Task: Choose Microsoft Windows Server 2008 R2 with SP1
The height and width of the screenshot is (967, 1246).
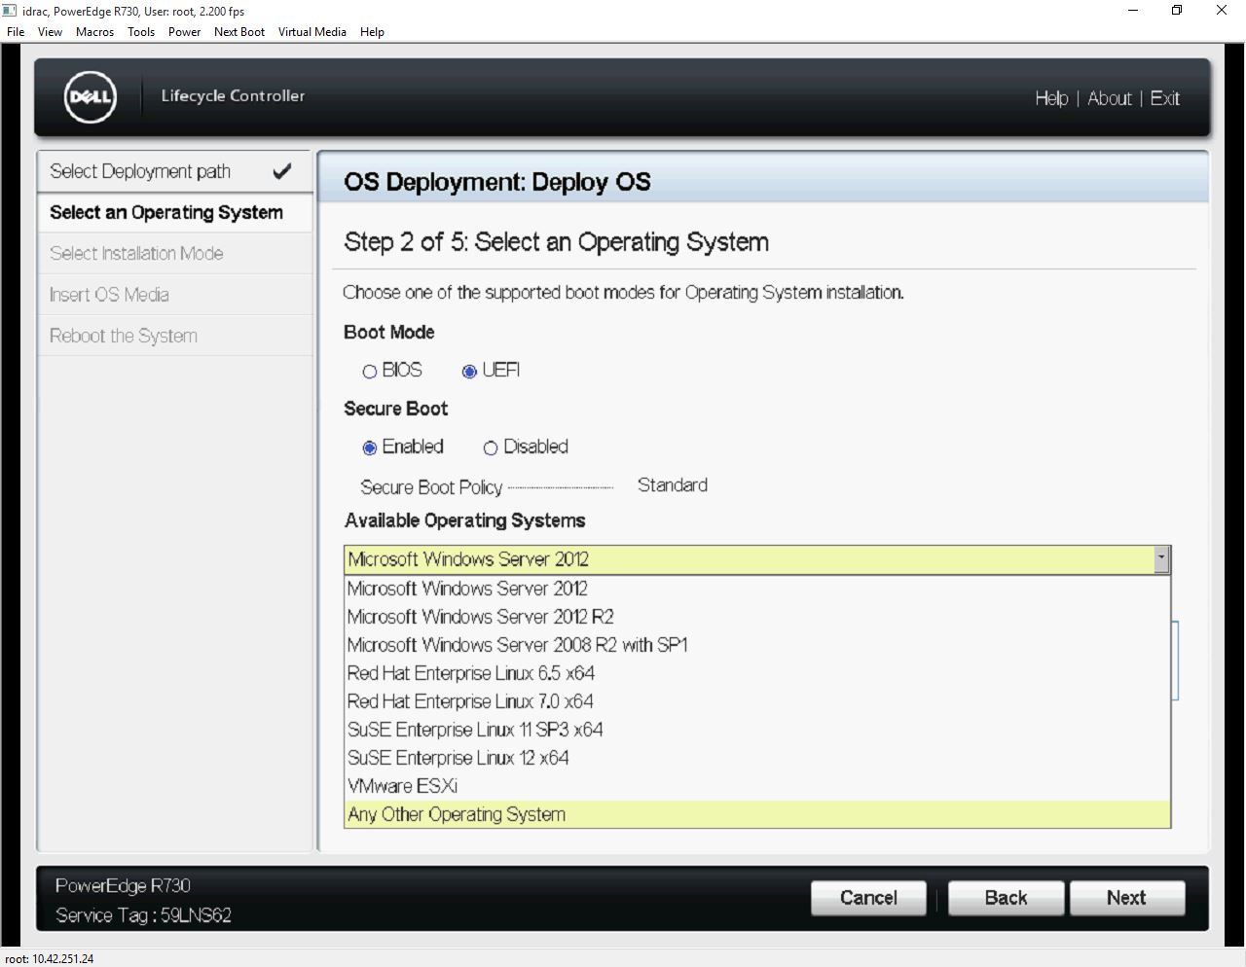Action: click(757, 645)
